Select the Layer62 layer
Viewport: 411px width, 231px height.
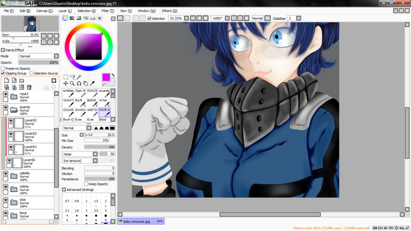coord(30,137)
